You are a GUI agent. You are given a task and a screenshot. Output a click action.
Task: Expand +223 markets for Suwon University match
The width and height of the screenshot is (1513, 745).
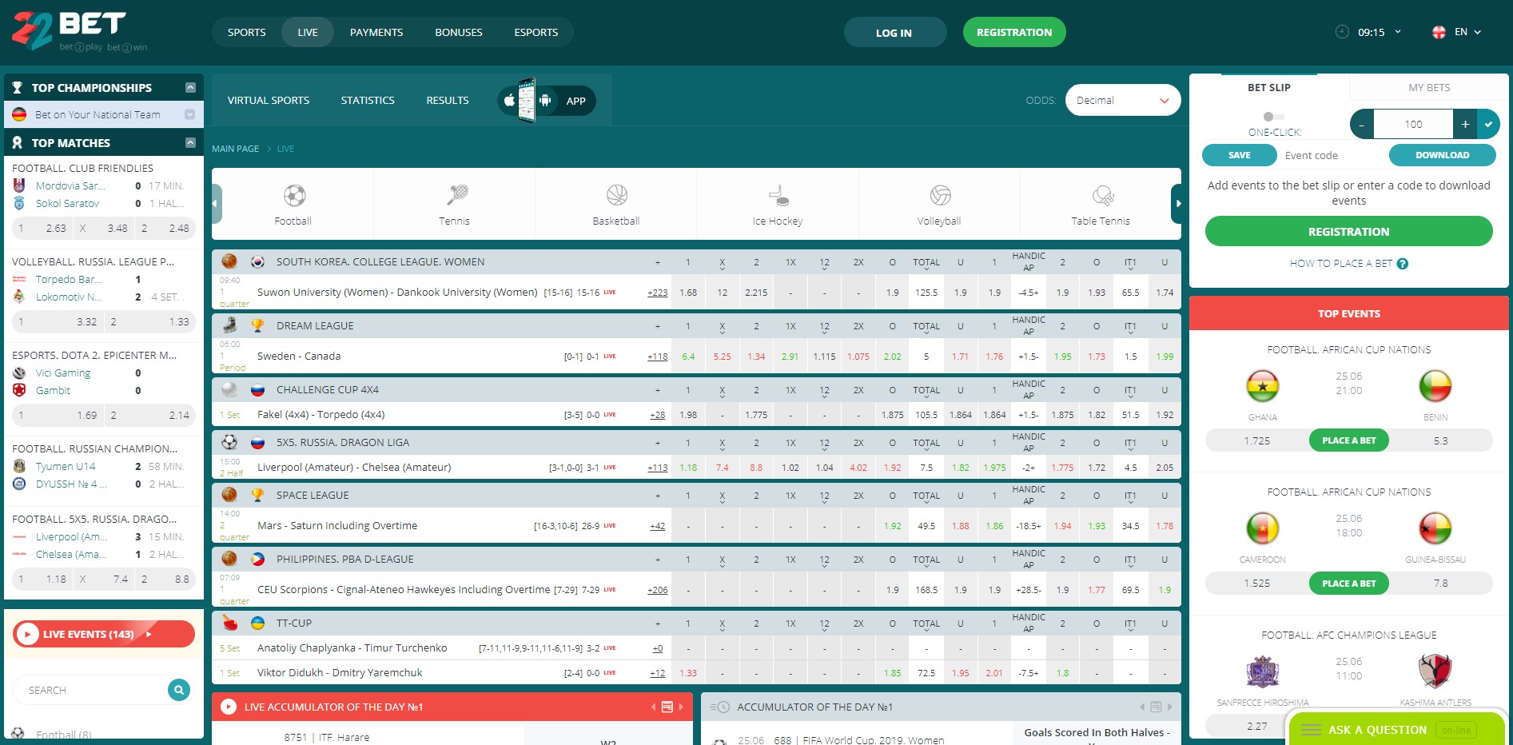[x=657, y=293]
